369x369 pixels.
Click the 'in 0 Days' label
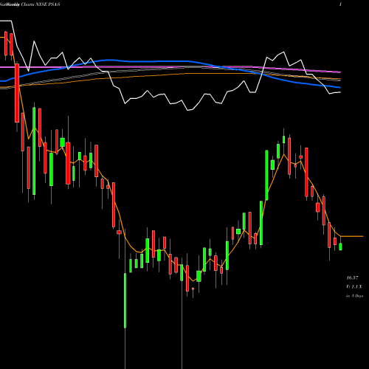point(354,296)
